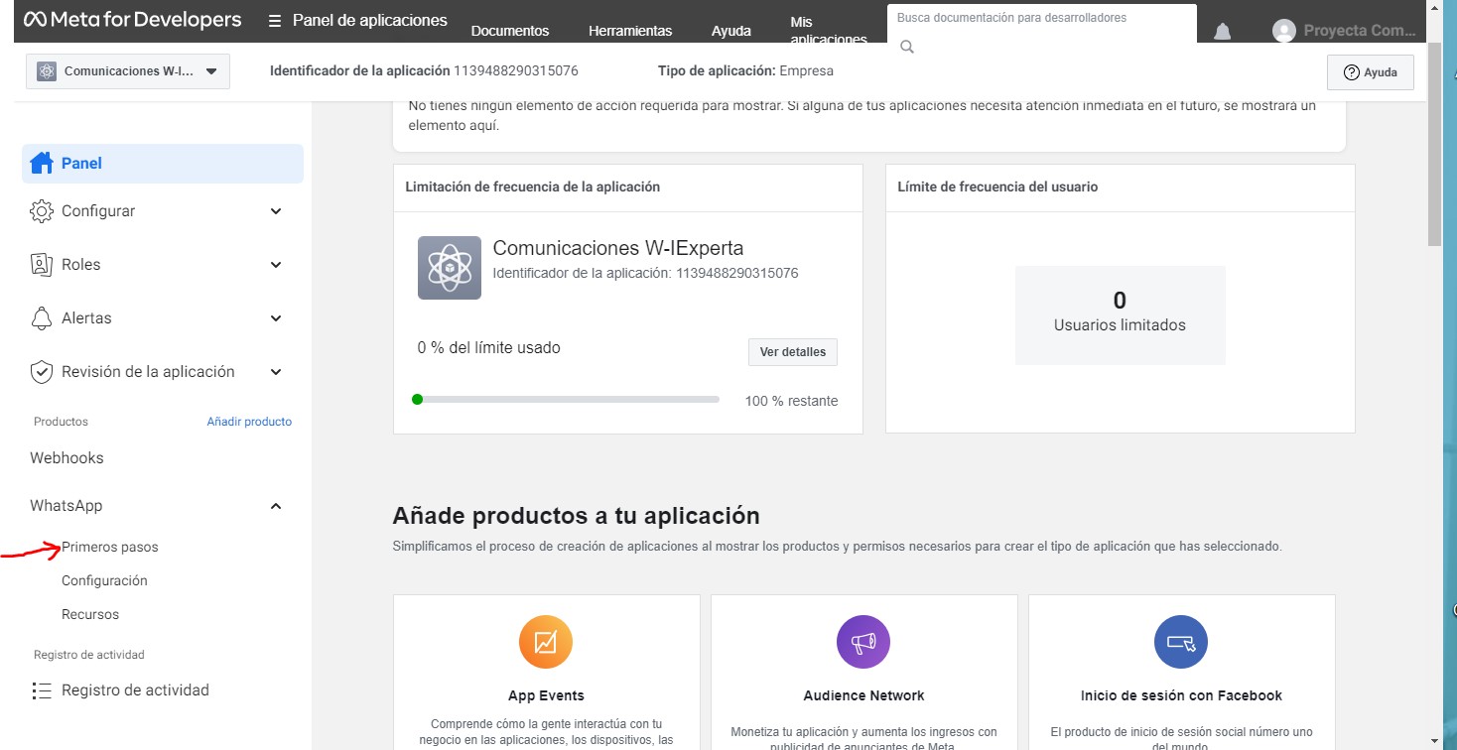This screenshot has width=1457, height=750.
Task: Click the Revisión de la aplicación shield icon
Action: point(41,372)
